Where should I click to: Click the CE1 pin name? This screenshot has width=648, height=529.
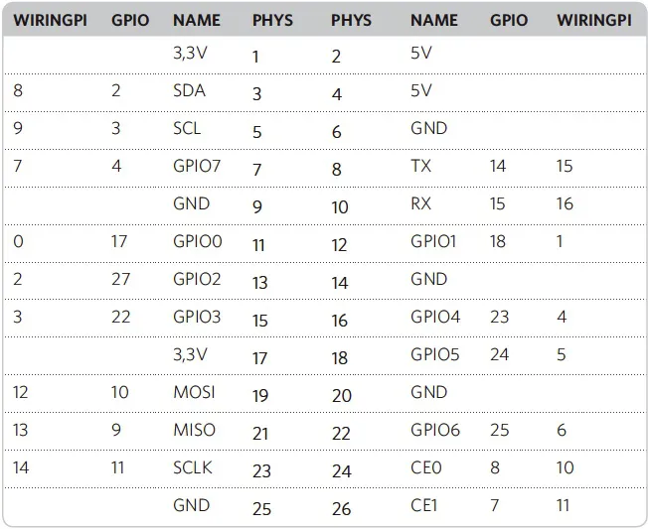pyautogui.click(x=423, y=505)
